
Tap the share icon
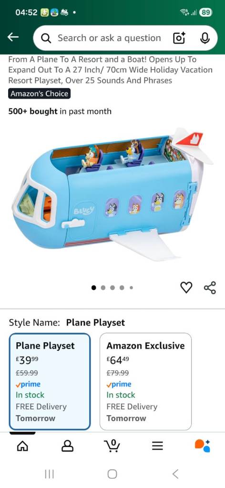click(210, 287)
